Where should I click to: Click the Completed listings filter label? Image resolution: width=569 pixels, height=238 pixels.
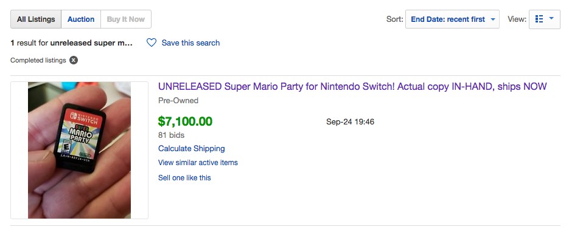click(x=38, y=60)
